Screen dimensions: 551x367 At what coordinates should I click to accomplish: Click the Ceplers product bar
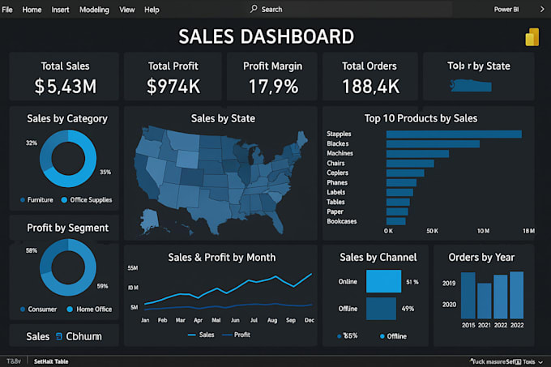[x=405, y=173]
